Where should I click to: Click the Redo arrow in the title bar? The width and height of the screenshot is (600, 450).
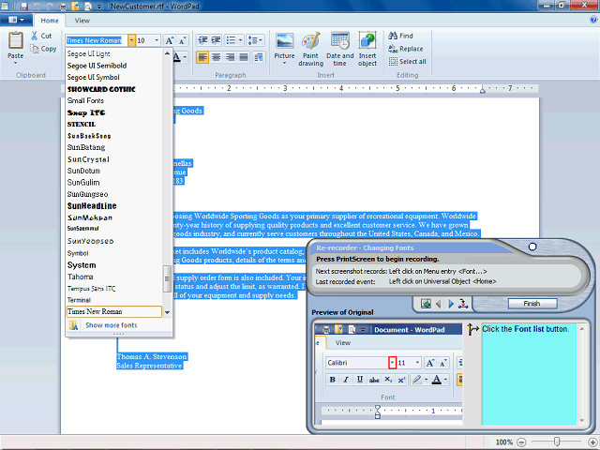(x=50, y=7)
